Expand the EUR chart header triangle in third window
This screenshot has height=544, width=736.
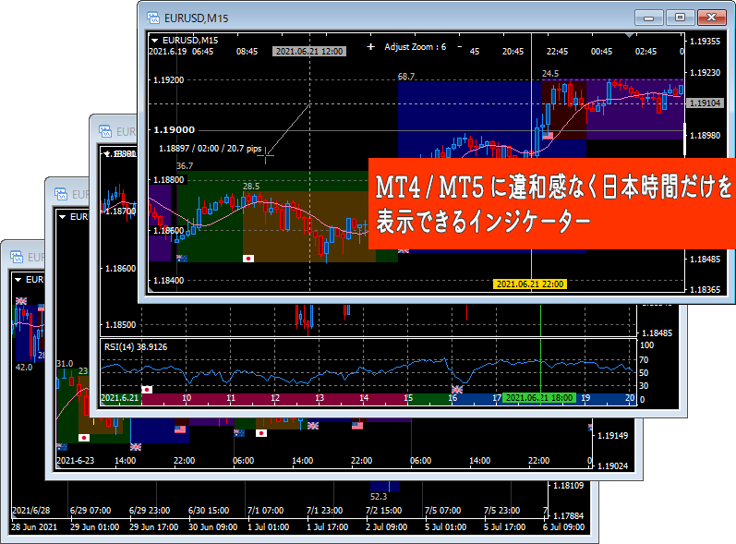point(62,217)
